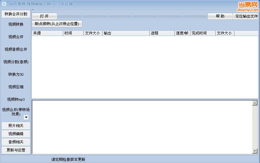Click the 请定期检查版本更新 status text
Screen dimensions: 260x163
click(68, 159)
